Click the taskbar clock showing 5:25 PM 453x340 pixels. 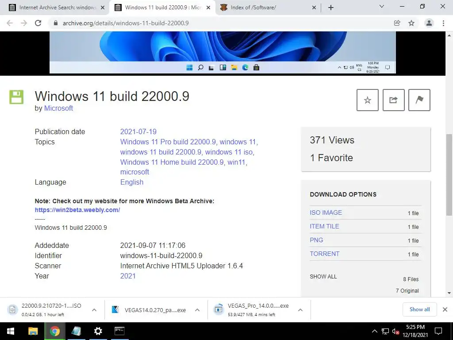(x=415, y=331)
